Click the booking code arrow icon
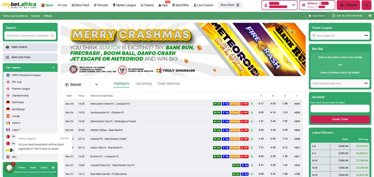Screen dimensions: 374x177 [x=366, y=83]
